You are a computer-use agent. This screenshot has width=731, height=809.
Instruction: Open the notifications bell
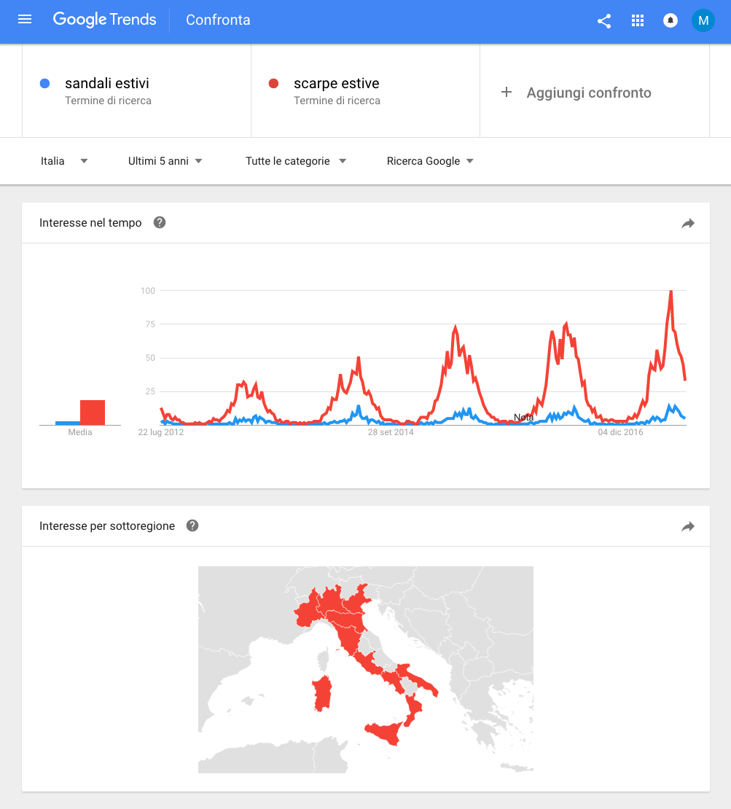tap(671, 21)
